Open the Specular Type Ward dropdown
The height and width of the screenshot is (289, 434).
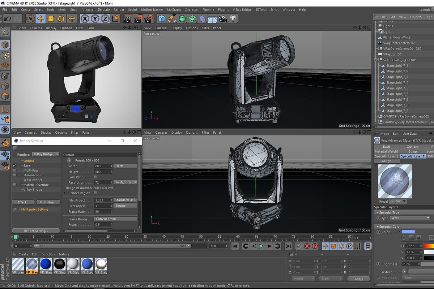pyautogui.click(x=410, y=218)
